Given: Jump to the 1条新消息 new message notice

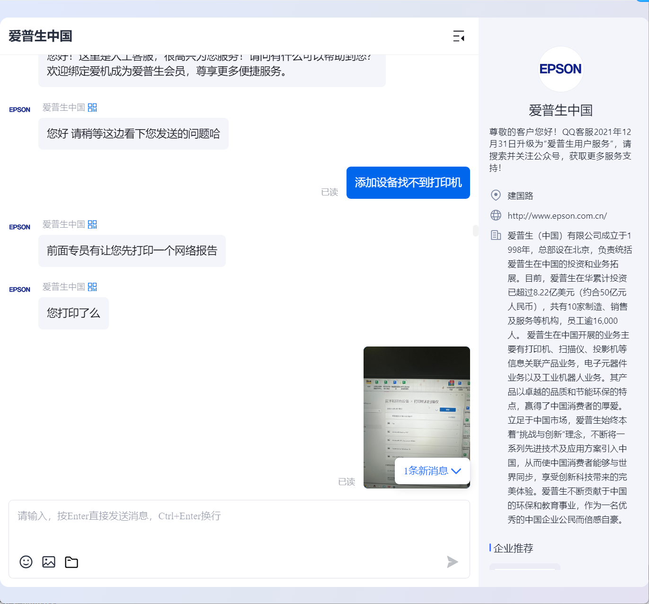Looking at the screenshot, I should click(432, 471).
